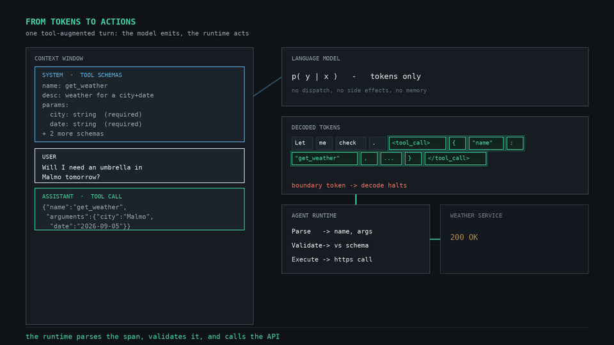Viewport: 614px width, 345px height.
Task: Click the DECODED TOKENS label
Action: click(x=315, y=128)
